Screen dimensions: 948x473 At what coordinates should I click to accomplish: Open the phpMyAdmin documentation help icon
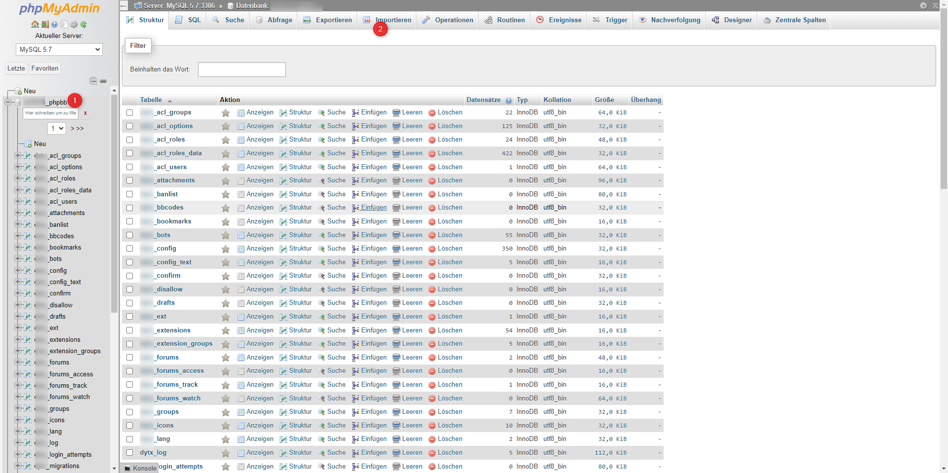[54, 24]
